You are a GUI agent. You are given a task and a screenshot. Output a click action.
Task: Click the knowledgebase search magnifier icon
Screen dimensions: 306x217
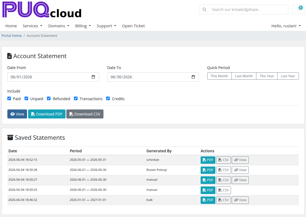pyautogui.click(x=204, y=10)
